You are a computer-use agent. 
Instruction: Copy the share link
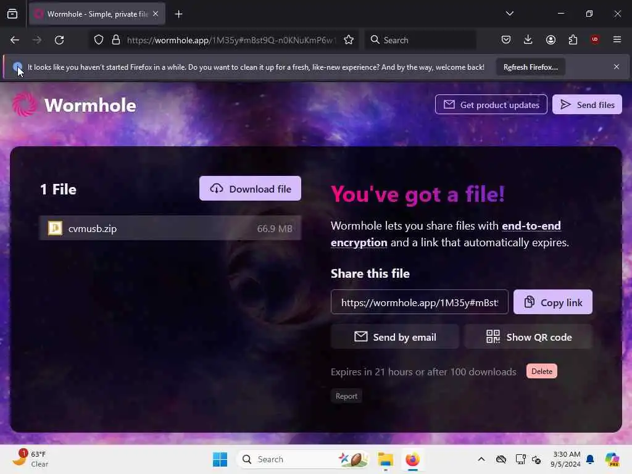click(x=552, y=302)
